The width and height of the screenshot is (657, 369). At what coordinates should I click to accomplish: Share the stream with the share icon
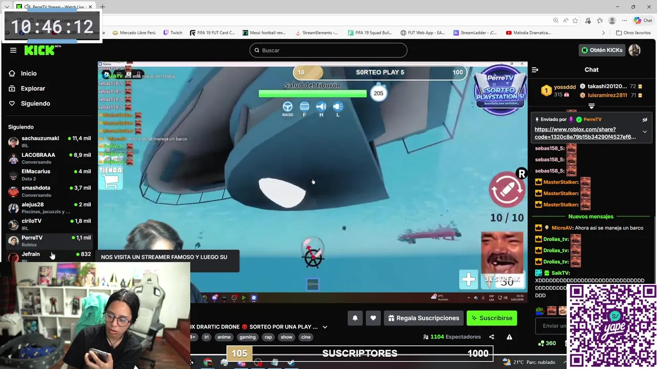(492, 337)
